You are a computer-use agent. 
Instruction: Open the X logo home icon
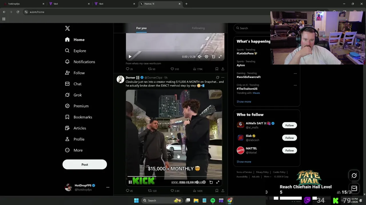point(67,28)
